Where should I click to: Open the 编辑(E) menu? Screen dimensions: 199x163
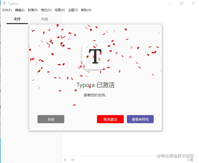pos(20,10)
